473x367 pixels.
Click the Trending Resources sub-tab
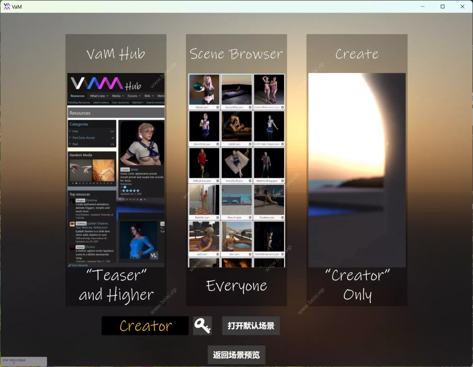tap(79, 102)
